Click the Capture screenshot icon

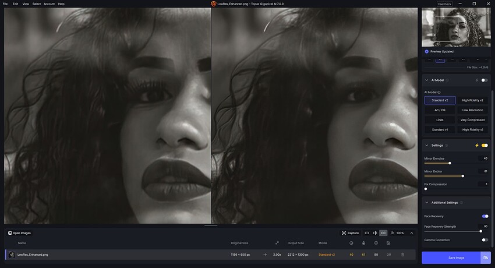(x=344, y=233)
